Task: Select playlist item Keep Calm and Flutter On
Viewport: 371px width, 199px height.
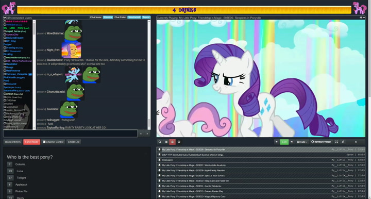Action: point(261,181)
